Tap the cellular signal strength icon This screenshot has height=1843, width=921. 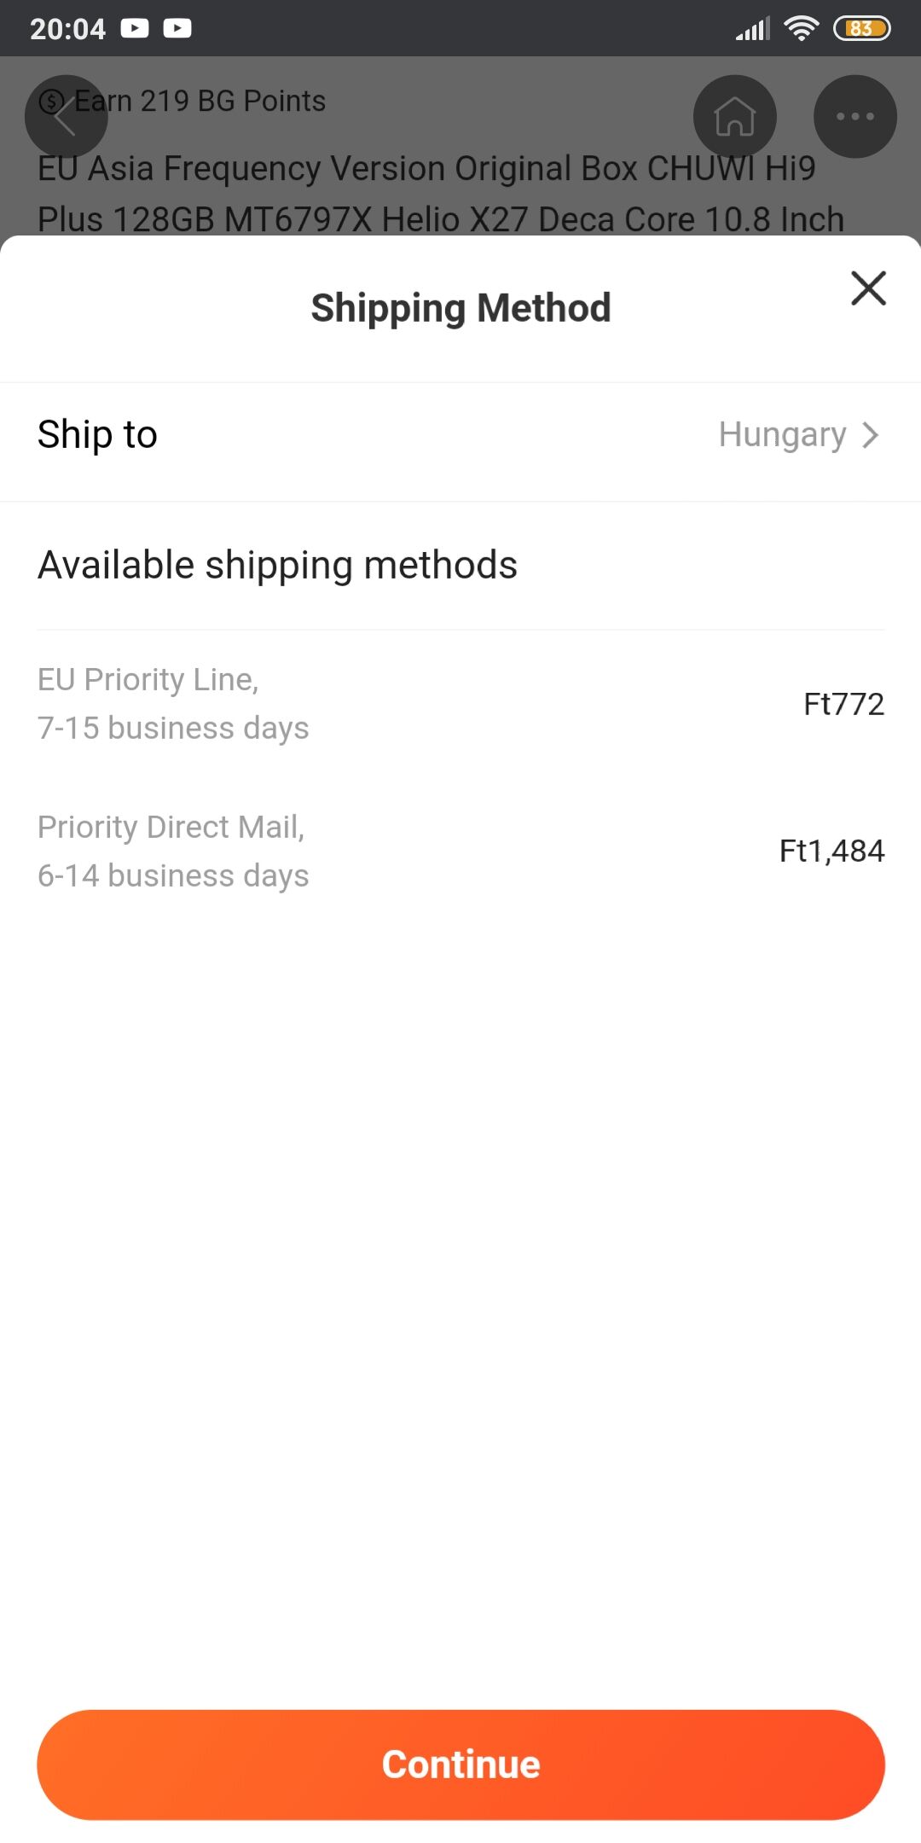tap(752, 29)
